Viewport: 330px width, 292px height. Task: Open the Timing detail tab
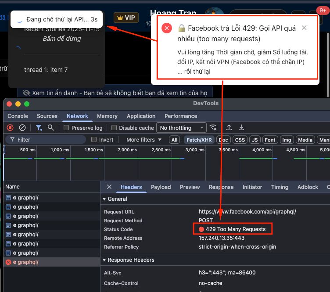(x=280, y=187)
